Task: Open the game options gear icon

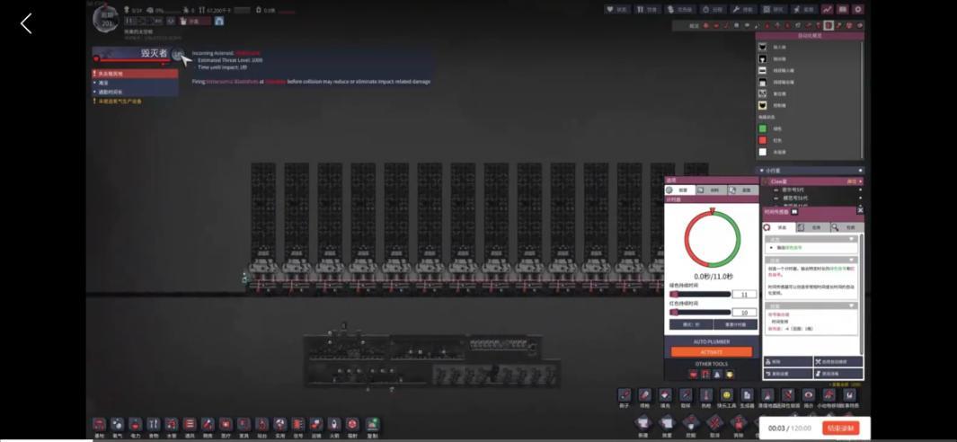Action: click(858, 9)
